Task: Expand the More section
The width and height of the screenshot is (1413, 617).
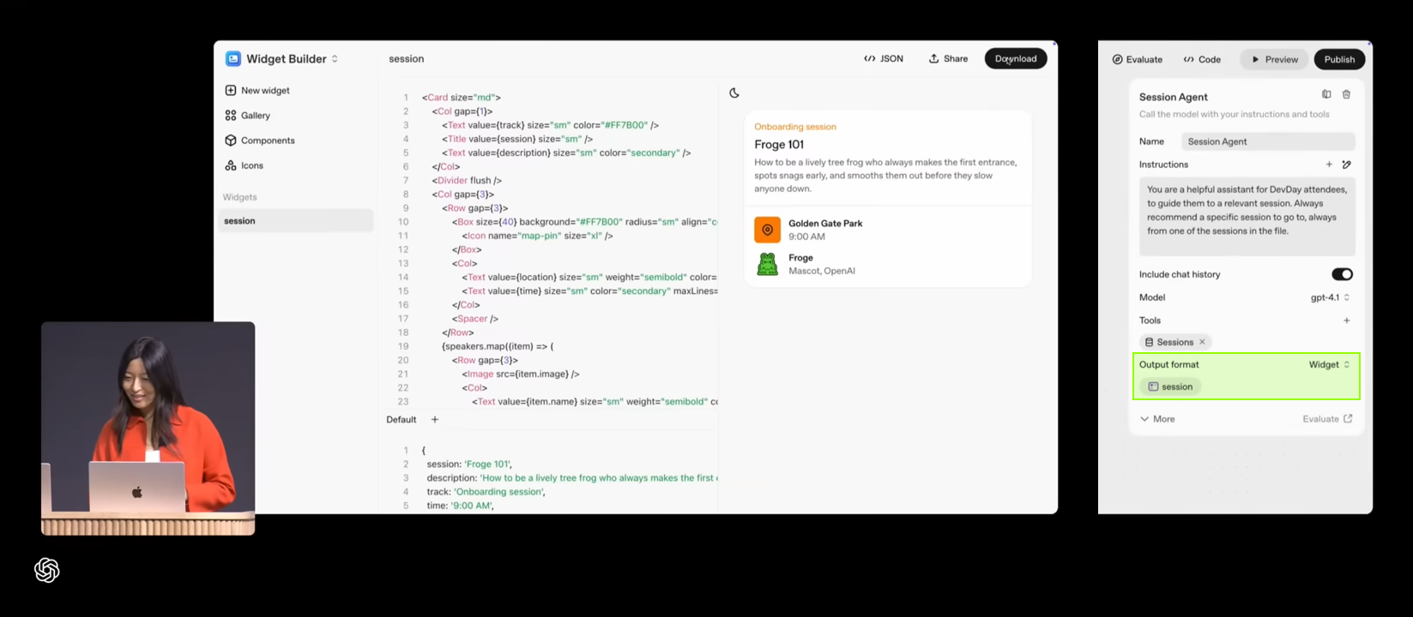Action: point(1157,419)
